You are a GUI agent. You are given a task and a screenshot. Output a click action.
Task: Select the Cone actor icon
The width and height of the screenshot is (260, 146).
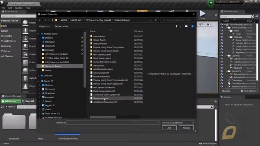pyautogui.click(x=25, y=86)
